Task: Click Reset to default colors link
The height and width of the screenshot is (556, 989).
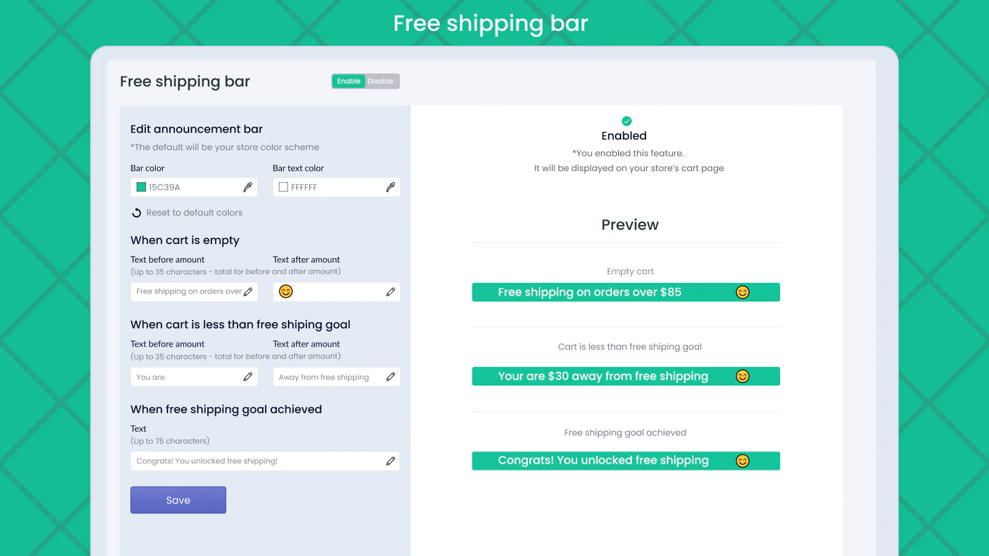Action: pos(194,213)
